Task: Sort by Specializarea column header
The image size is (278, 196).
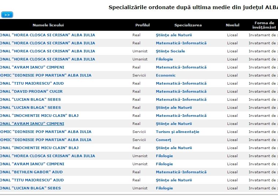Action: click(188, 25)
